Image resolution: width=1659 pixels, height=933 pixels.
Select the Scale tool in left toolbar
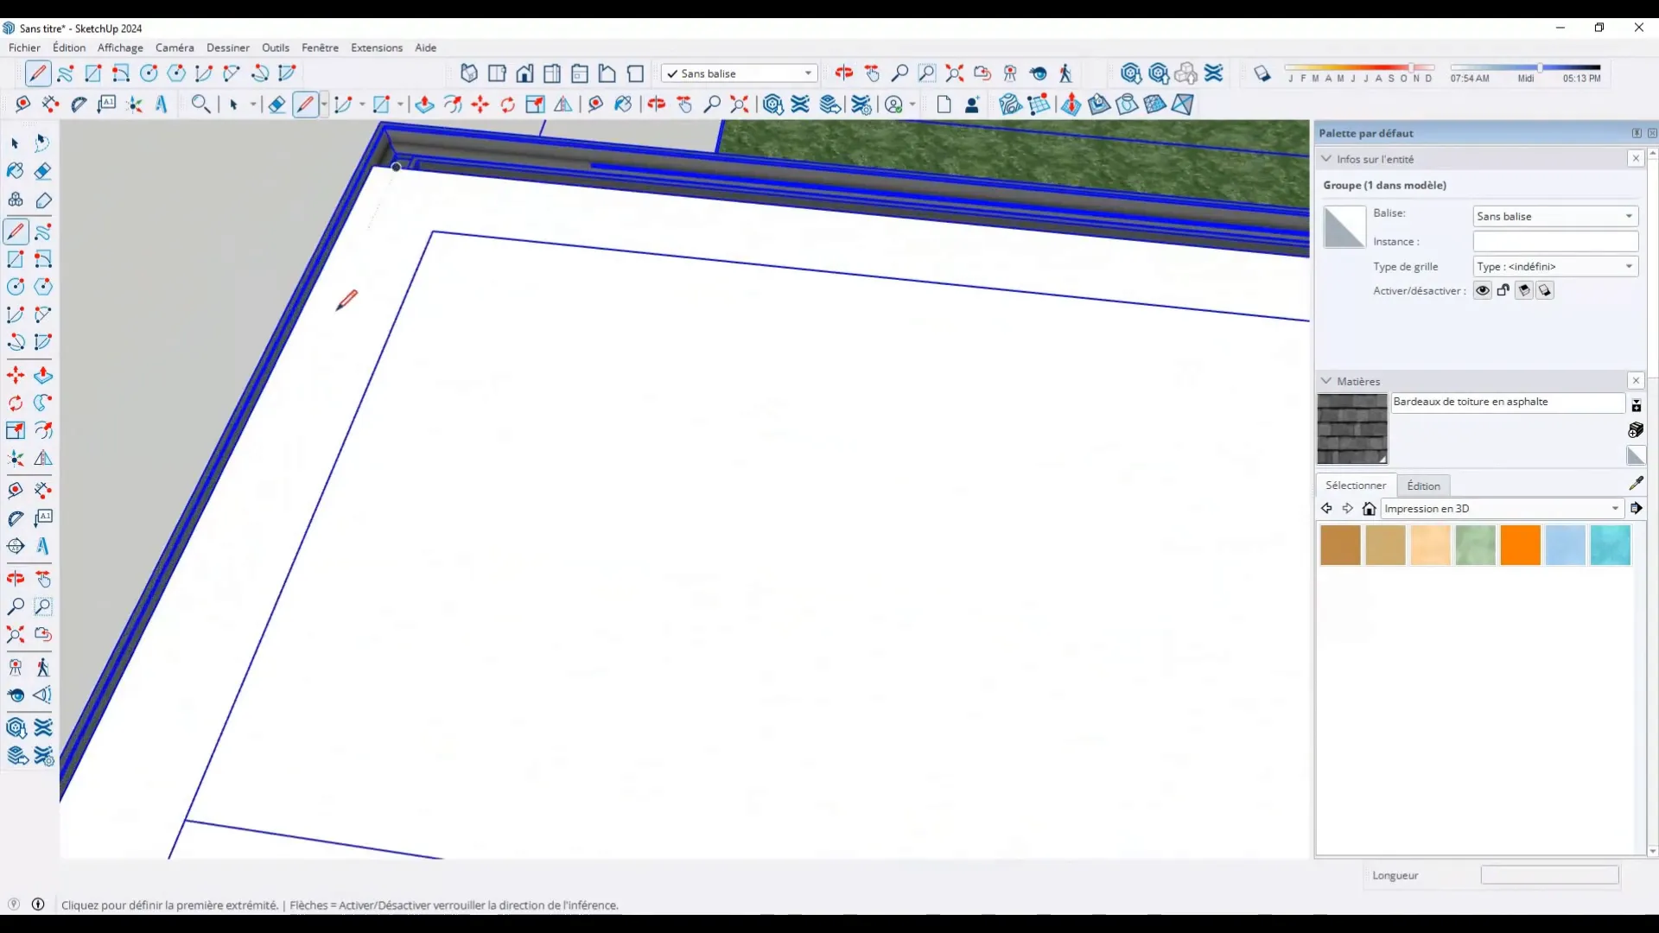click(x=16, y=430)
